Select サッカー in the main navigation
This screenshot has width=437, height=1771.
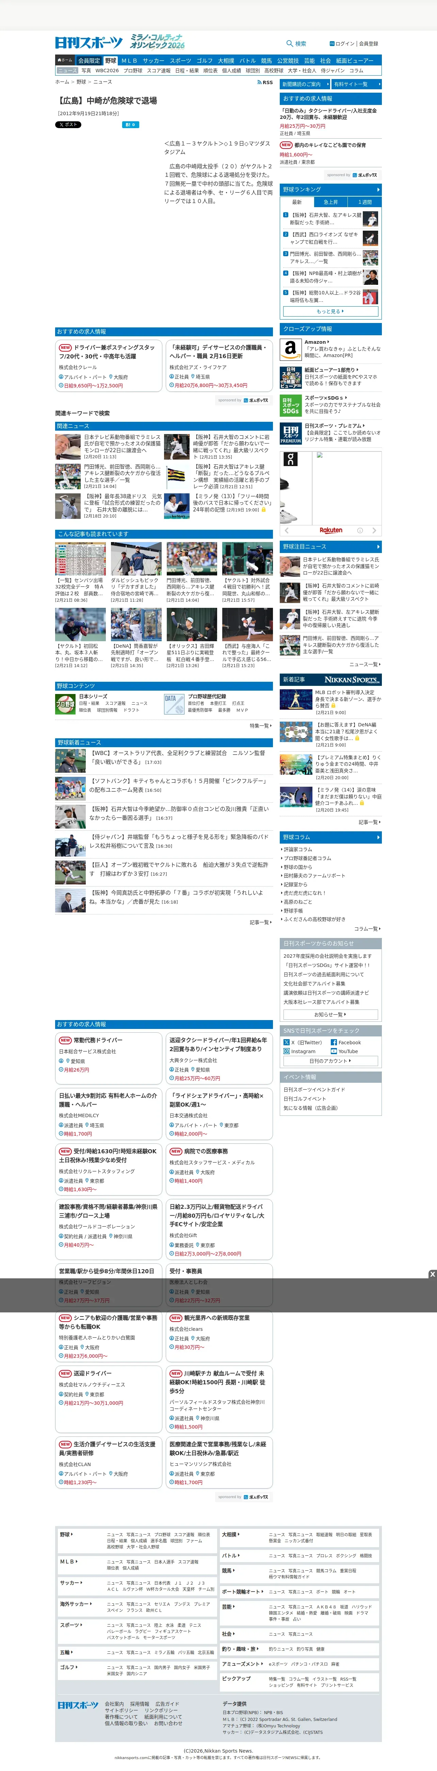pyautogui.click(x=153, y=61)
